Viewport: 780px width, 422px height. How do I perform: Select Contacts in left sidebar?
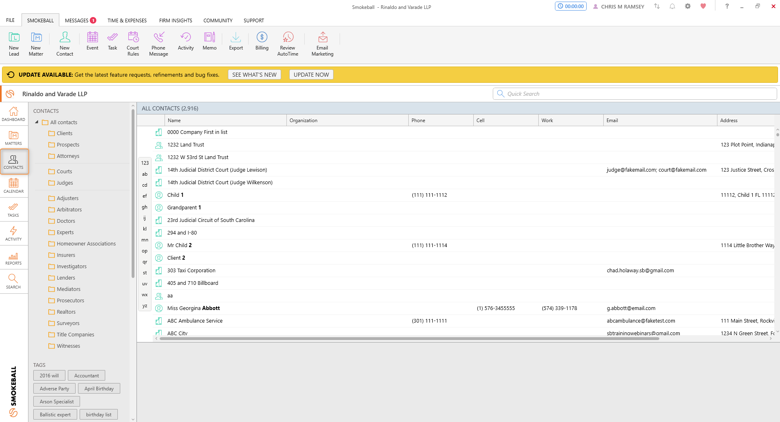click(13, 162)
